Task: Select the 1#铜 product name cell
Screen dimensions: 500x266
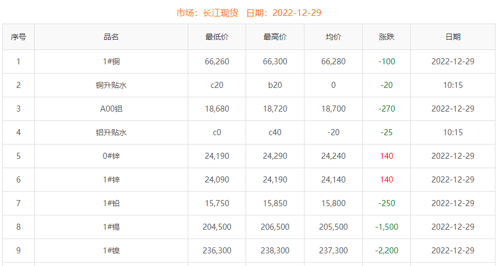Action: click(x=111, y=62)
